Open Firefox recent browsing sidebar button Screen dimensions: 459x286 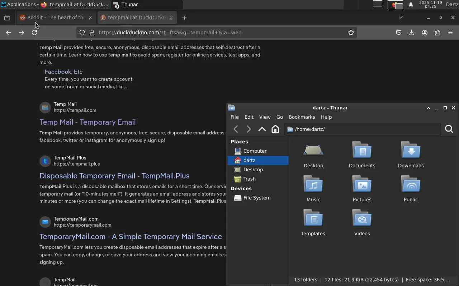tap(7, 18)
